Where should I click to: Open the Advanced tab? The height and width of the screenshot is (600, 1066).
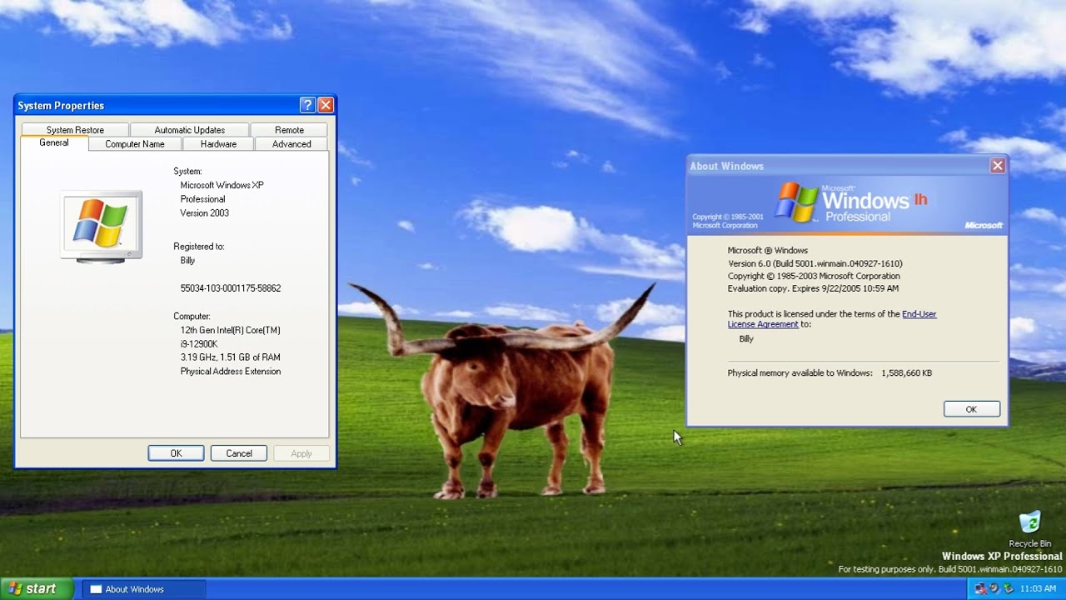[291, 144]
